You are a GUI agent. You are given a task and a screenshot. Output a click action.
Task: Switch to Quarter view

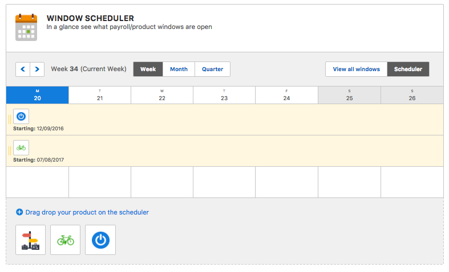tap(212, 69)
